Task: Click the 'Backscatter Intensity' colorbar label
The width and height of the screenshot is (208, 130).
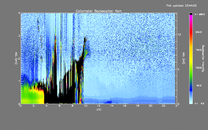Action: pos(203,58)
